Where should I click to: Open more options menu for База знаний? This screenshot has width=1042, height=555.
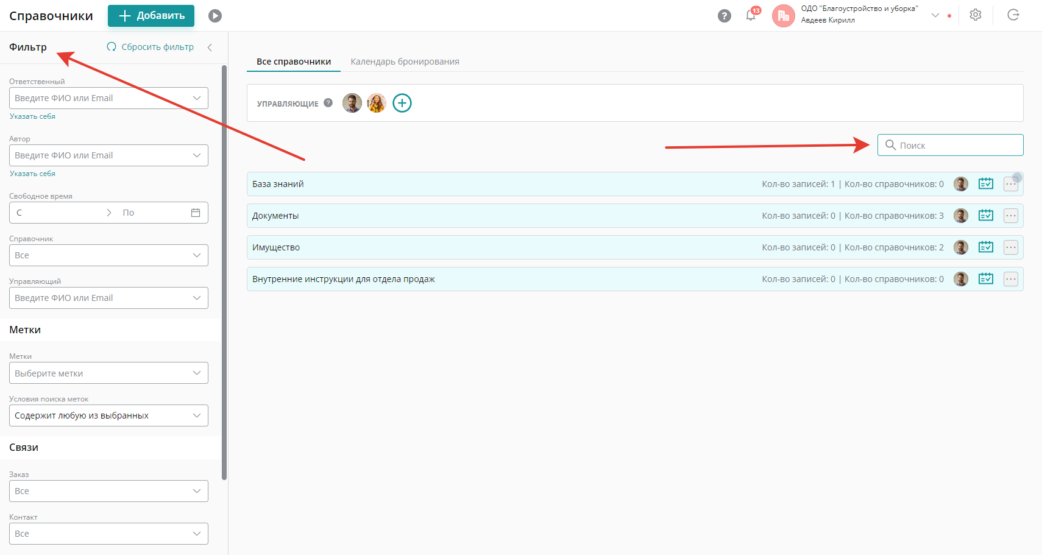1011,184
